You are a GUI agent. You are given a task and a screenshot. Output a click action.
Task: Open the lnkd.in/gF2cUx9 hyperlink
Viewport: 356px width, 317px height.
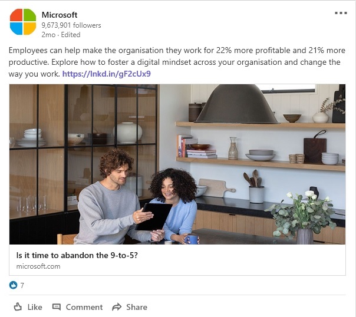(x=107, y=74)
